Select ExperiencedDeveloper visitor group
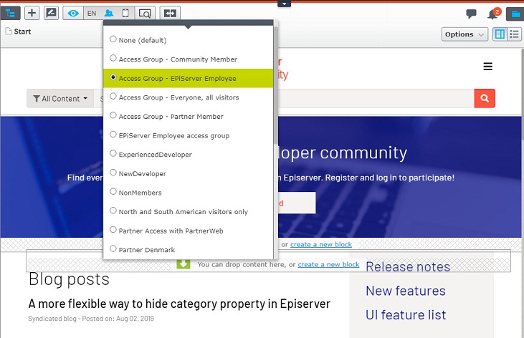Image resolution: width=524 pixels, height=338 pixels. [x=188, y=154]
